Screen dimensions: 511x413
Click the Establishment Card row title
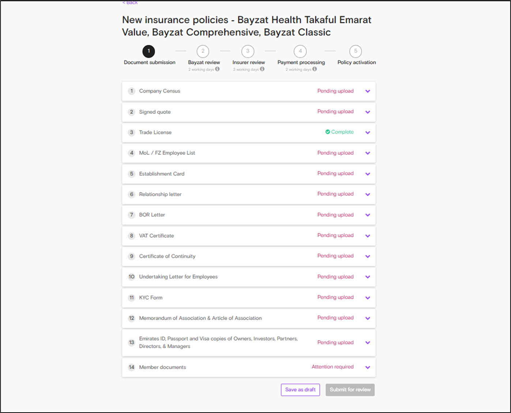162,174
